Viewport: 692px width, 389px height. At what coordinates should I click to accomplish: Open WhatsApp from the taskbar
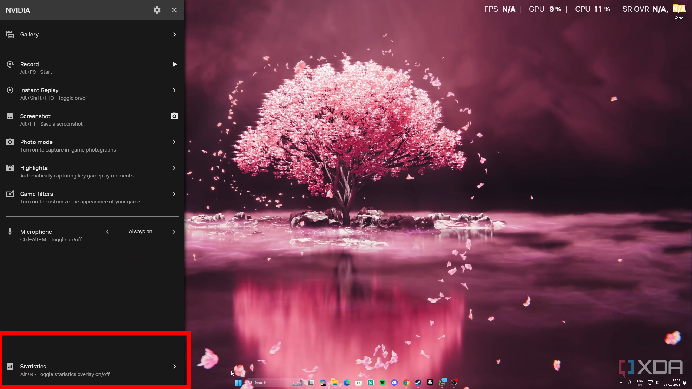coord(442,382)
